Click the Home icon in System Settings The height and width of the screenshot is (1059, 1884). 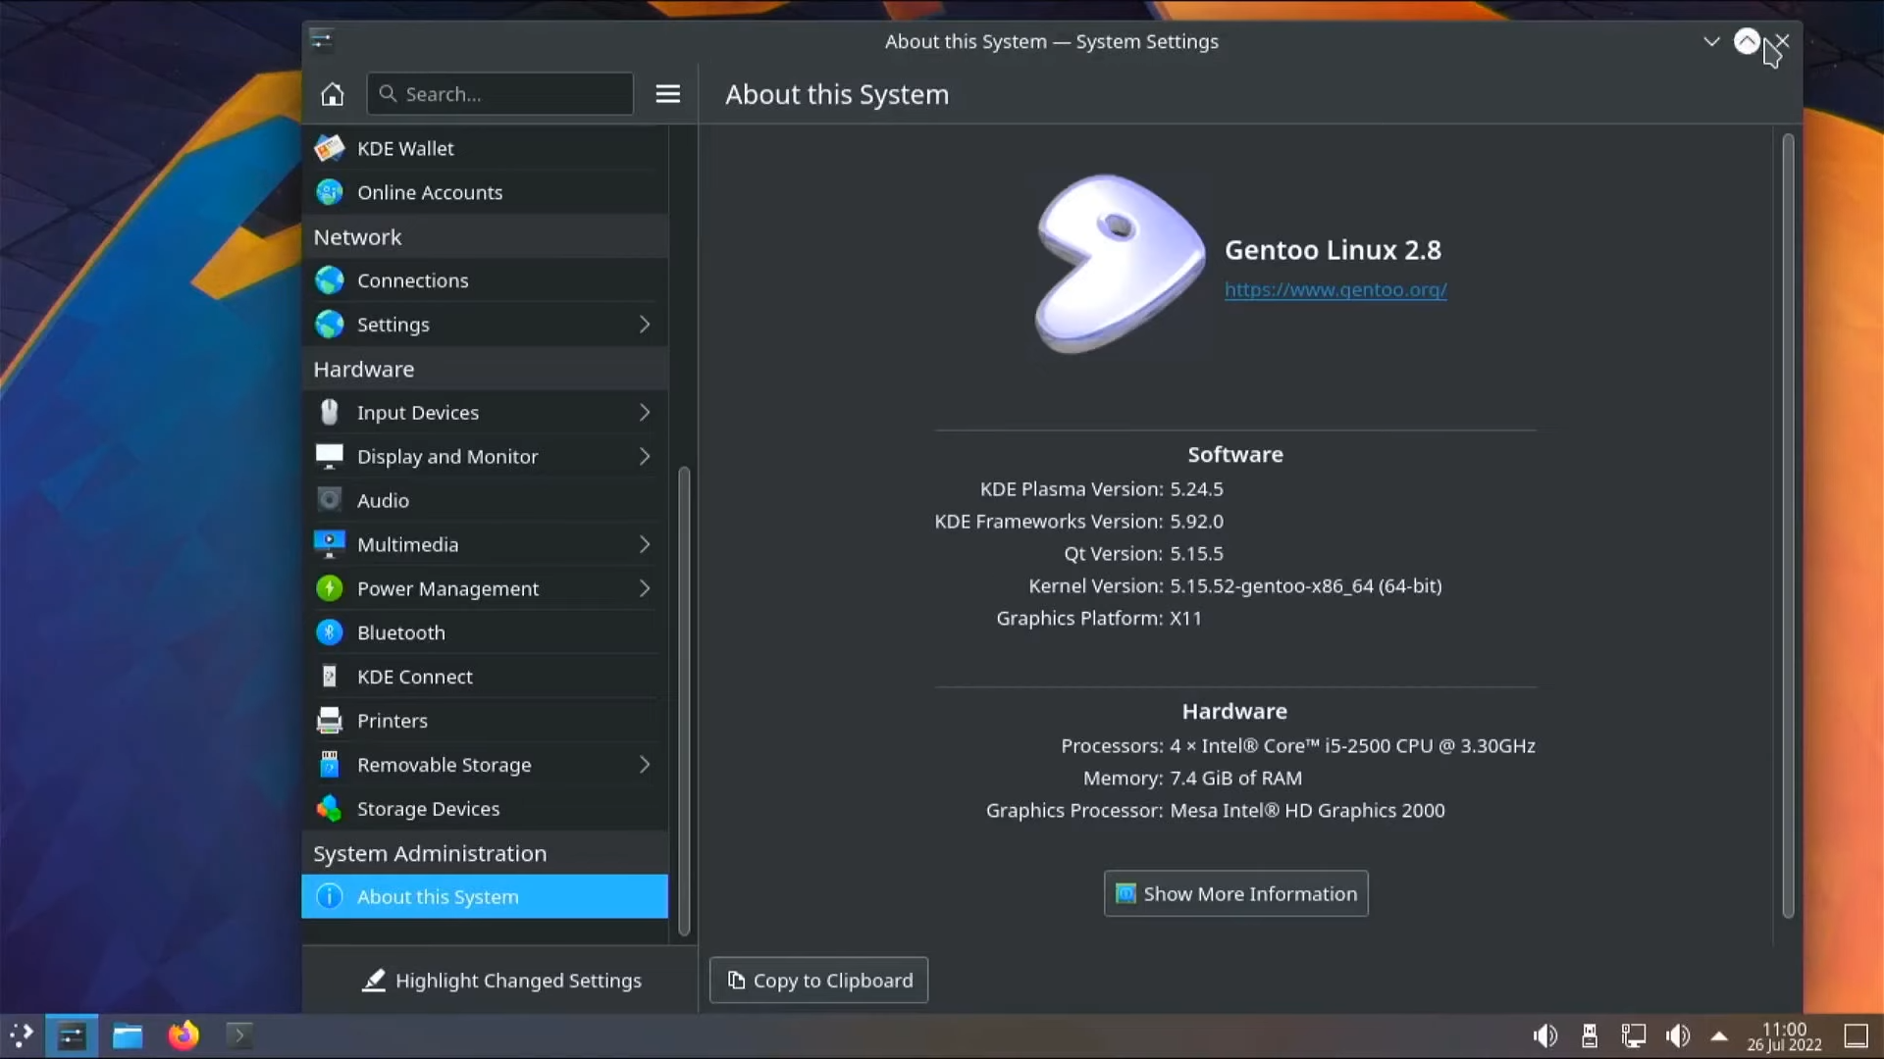click(333, 94)
